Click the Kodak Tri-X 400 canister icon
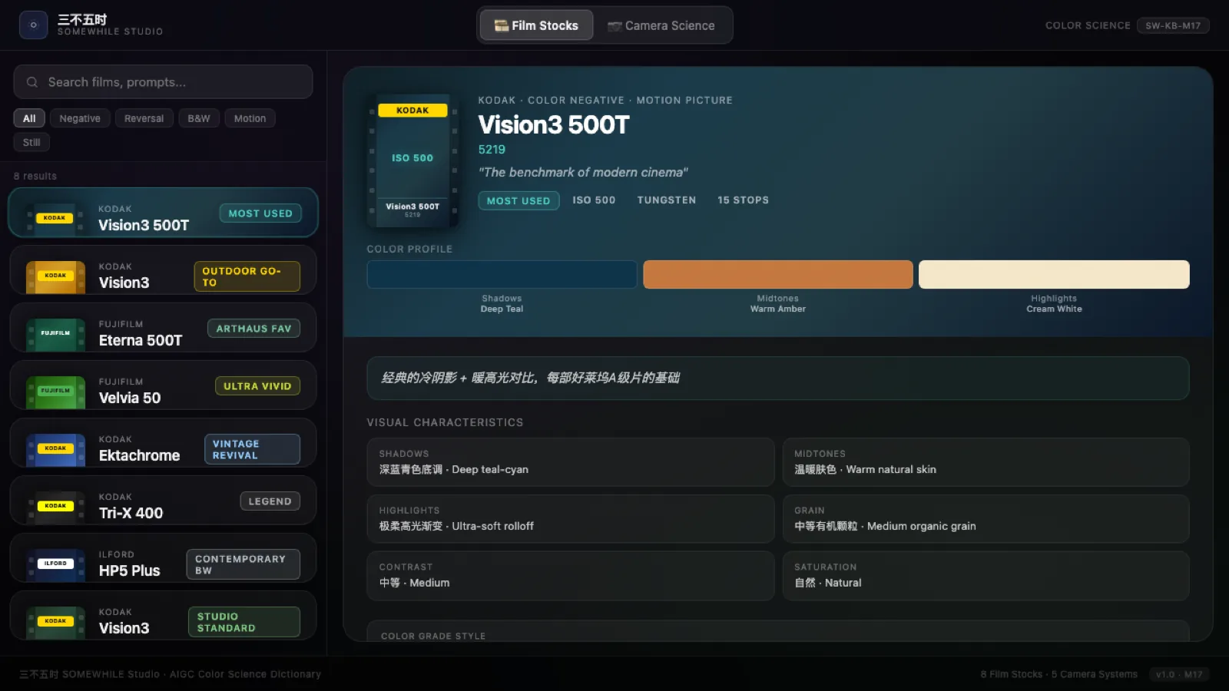Viewport: 1229px width, 691px height. pos(55,506)
